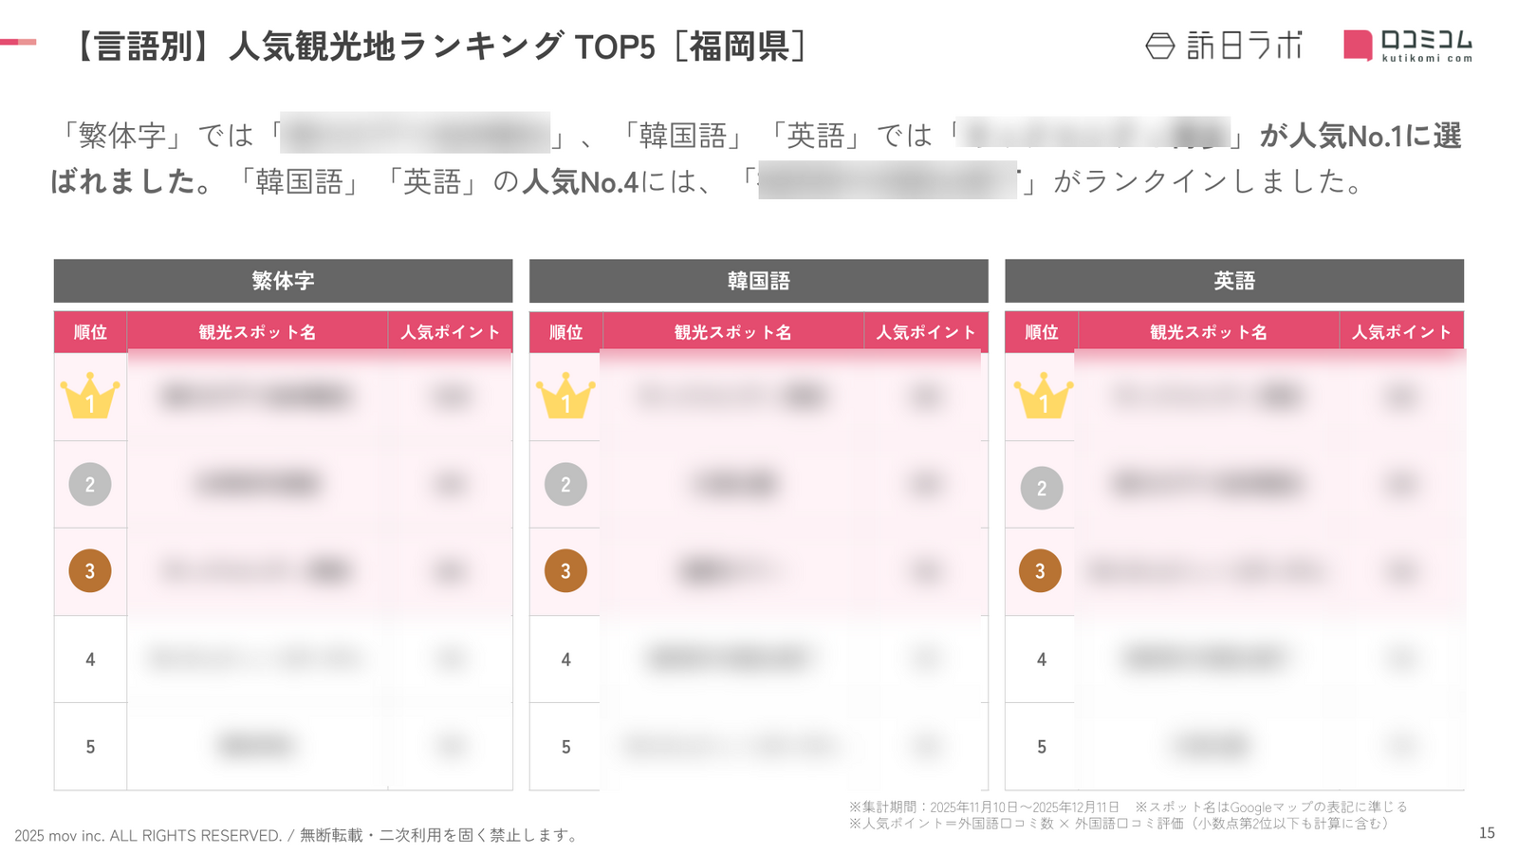The image size is (1518, 854).
Task: Click the silver rank 2 badge under 英語
Action: click(x=1042, y=488)
